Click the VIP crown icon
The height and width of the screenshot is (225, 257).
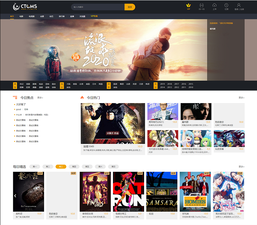189,5
